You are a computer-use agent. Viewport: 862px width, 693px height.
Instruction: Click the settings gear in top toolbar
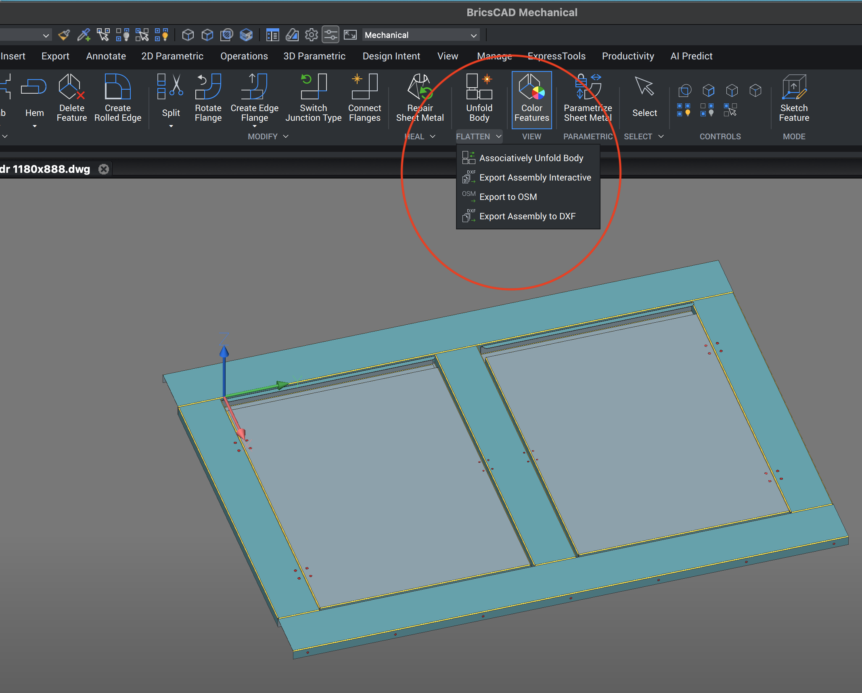(x=311, y=35)
